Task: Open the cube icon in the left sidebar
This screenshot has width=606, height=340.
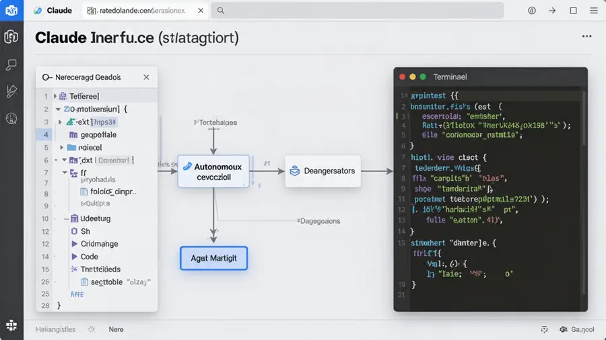Action: coord(11,37)
